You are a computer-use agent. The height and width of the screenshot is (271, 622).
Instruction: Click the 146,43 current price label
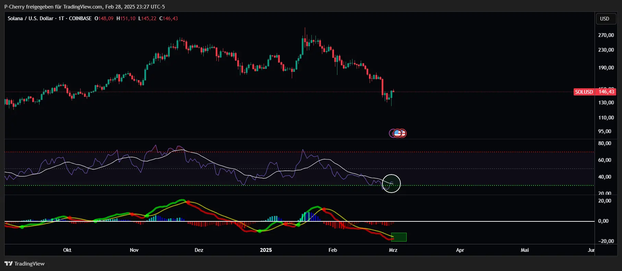point(606,92)
